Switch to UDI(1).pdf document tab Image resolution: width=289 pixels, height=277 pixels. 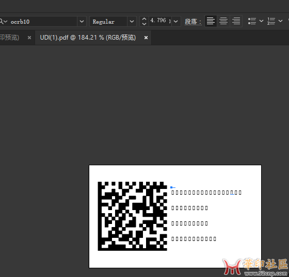88,38
